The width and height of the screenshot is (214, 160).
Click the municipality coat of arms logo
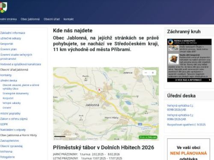tap(3, 7)
